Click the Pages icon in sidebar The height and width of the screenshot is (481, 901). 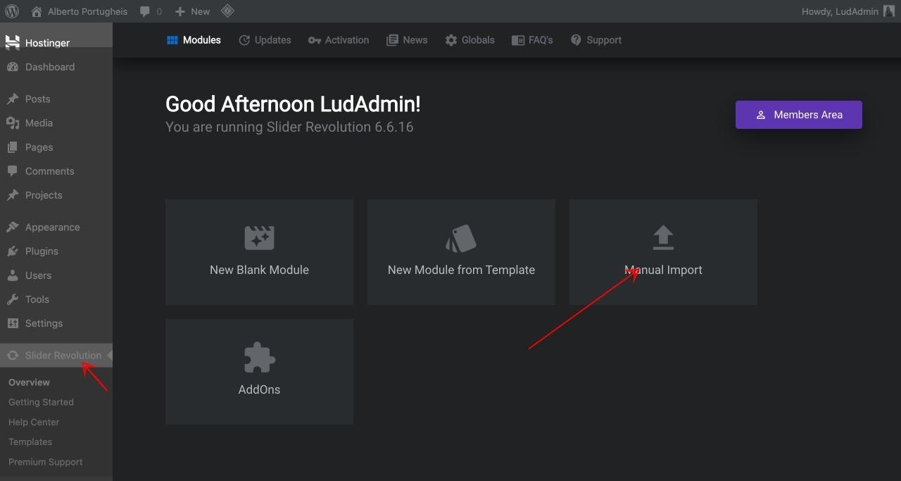pyautogui.click(x=13, y=147)
